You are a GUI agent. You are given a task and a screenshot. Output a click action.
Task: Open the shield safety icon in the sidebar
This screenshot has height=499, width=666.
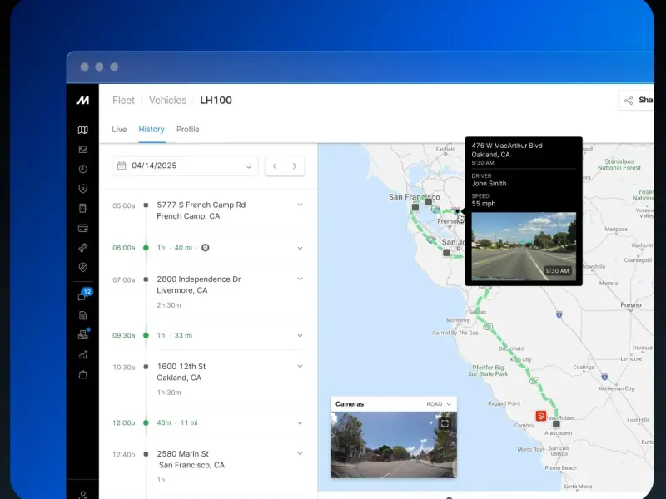pyautogui.click(x=82, y=189)
